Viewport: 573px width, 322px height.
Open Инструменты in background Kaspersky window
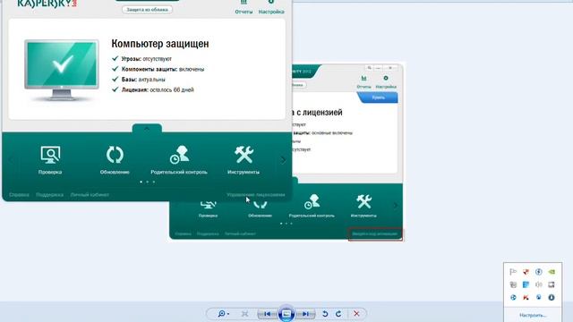click(x=363, y=207)
